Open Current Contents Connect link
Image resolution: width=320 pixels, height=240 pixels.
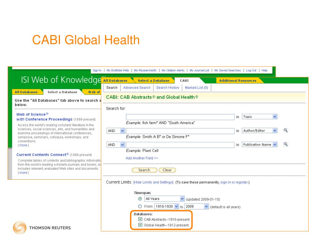(42, 155)
